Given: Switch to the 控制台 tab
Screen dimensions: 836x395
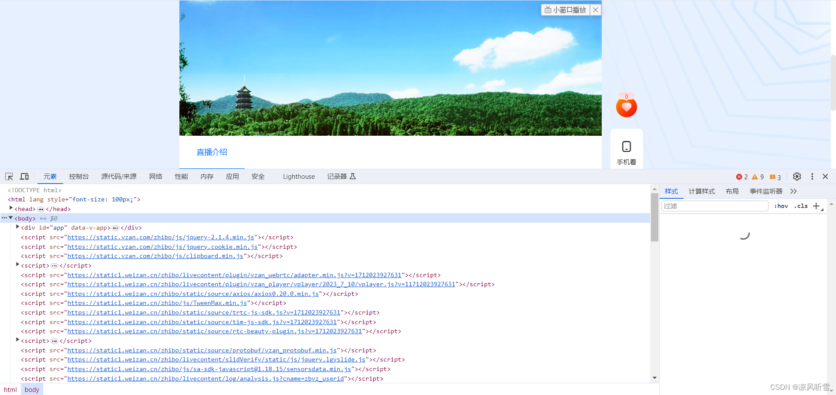Looking at the screenshot, I should [x=79, y=177].
